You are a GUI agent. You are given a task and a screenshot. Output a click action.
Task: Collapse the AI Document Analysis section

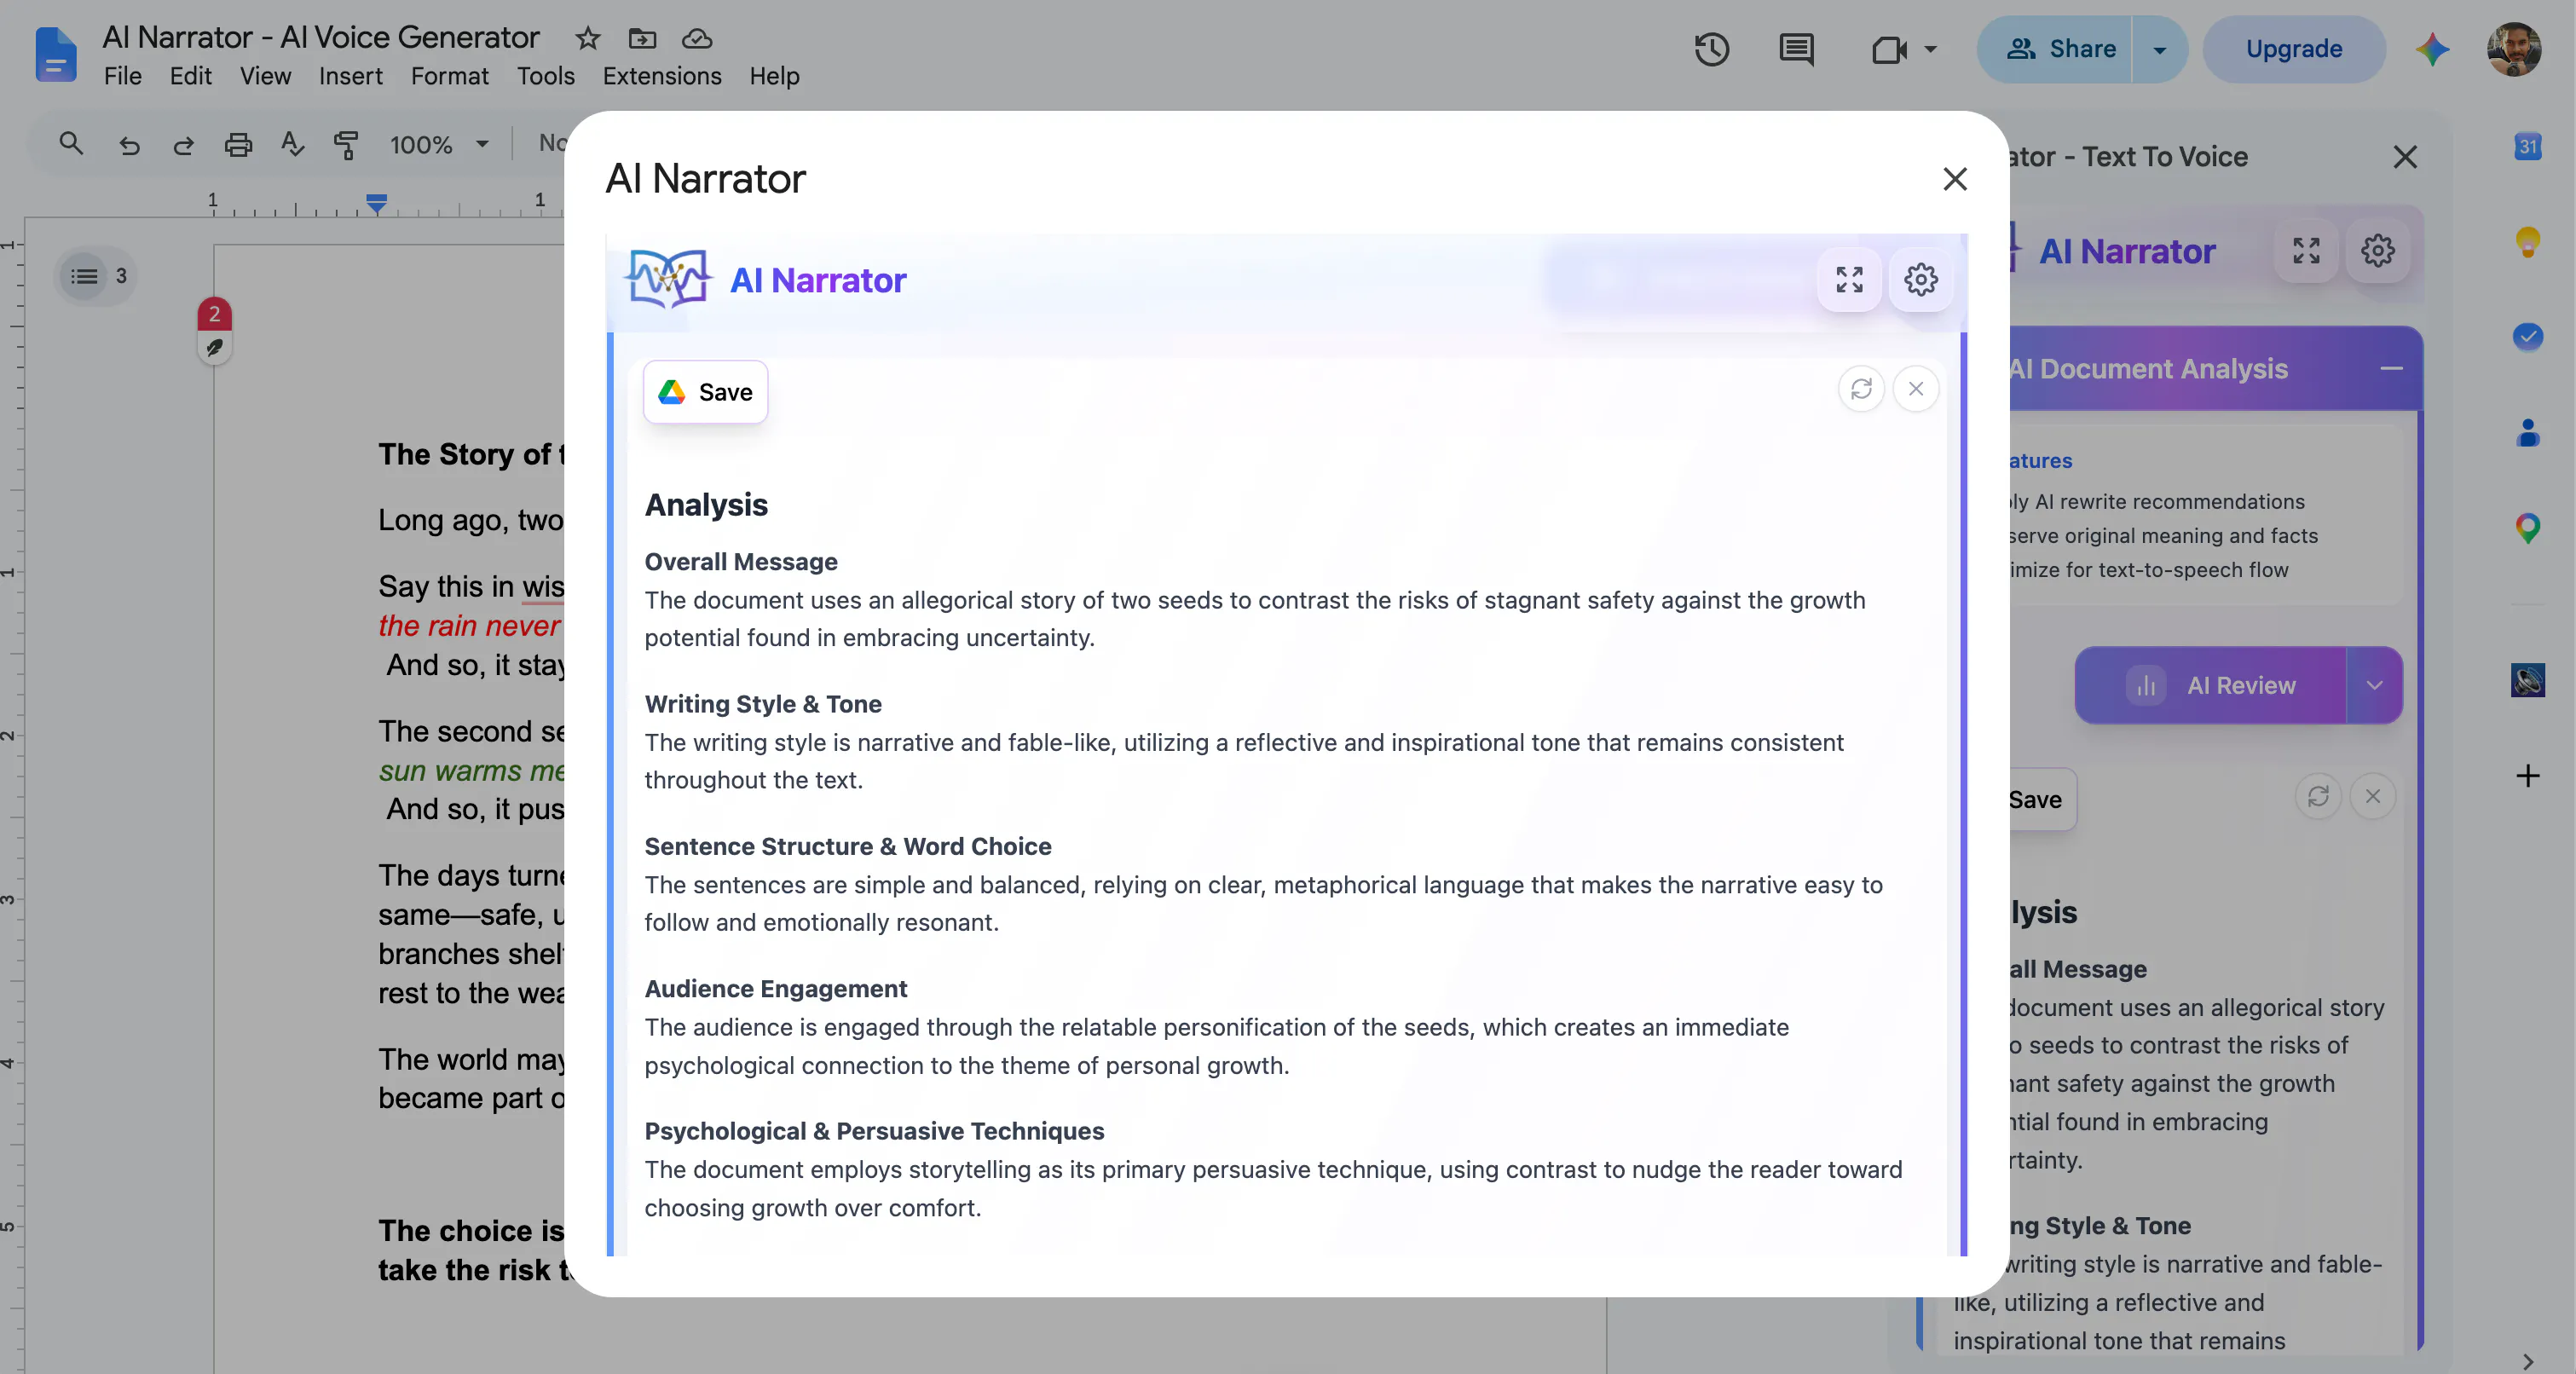2391,368
